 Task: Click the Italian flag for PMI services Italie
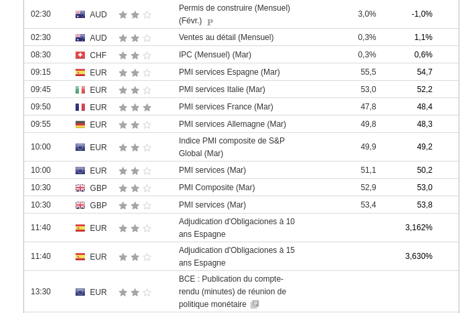(80, 89)
